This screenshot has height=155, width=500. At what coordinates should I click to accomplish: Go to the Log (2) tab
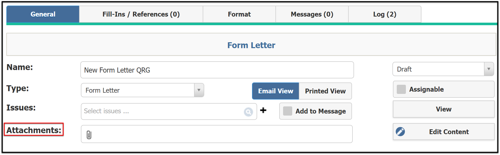coord(385,14)
